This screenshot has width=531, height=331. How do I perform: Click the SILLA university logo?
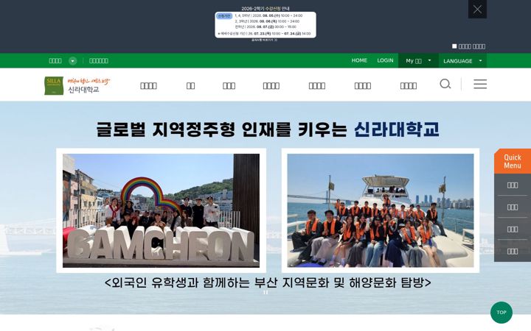pos(77,86)
